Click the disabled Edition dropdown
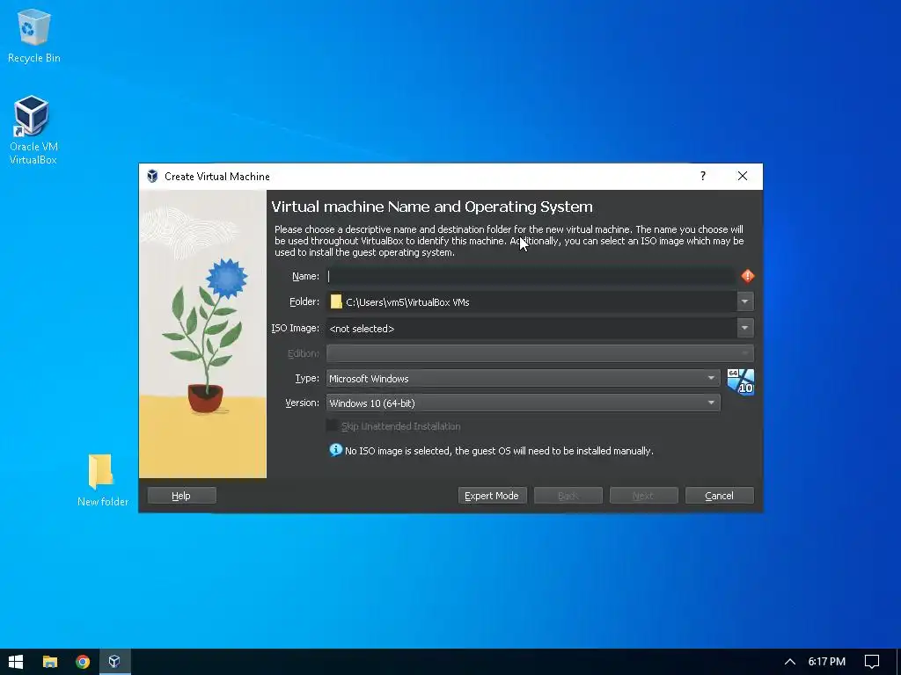Viewport: 901px width, 675px height. coord(540,353)
